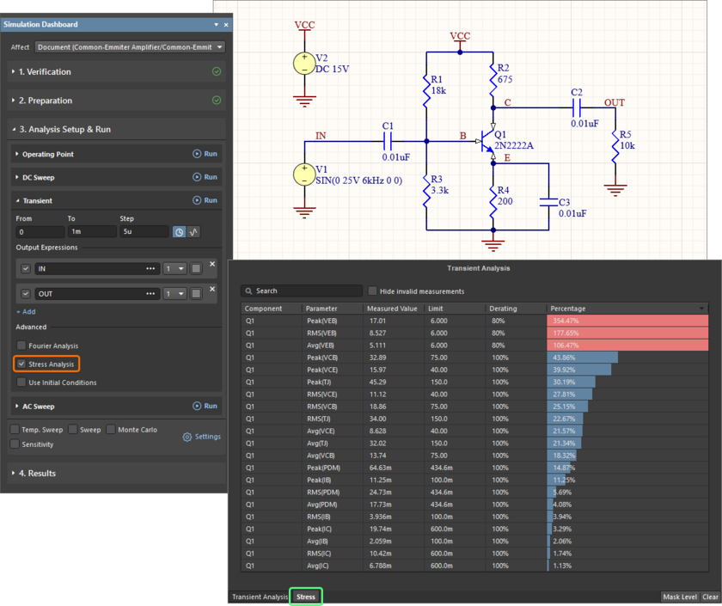Remove the IN output expression

(x=212, y=264)
